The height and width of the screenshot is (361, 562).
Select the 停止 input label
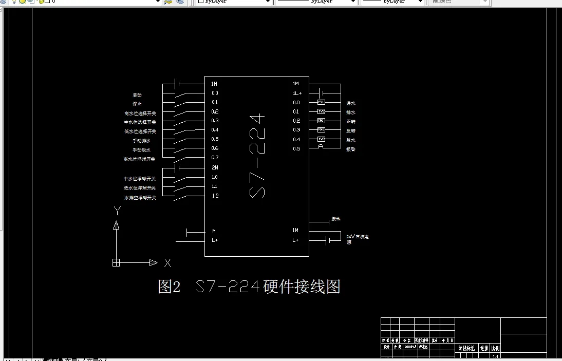tap(137, 104)
